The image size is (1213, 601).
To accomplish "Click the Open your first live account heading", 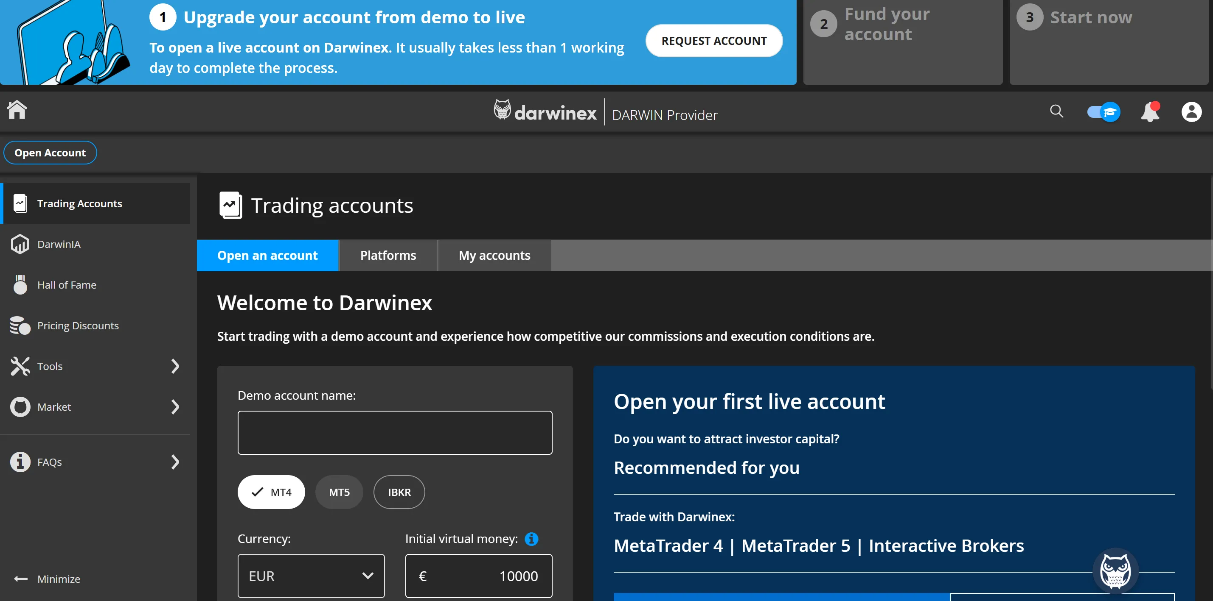I will pyautogui.click(x=749, y=402).
